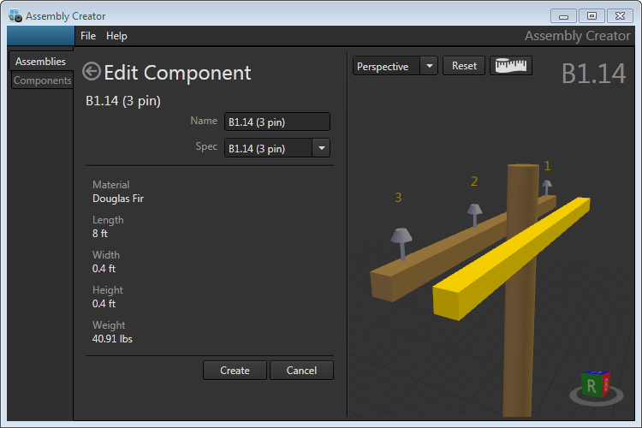
Task: Click the vertical wooden pole model
Action: [520, 342]
